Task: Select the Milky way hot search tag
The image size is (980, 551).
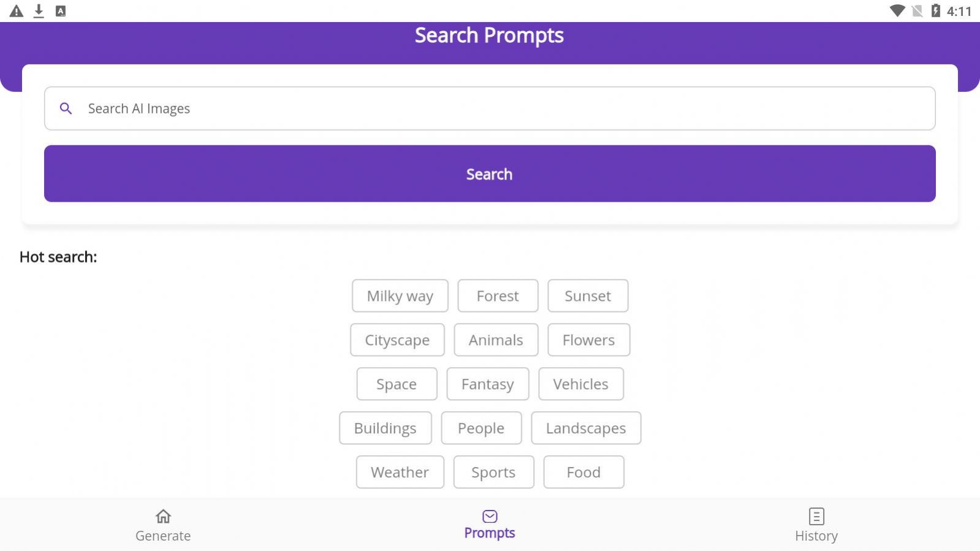Action: (x=400, y=295)
